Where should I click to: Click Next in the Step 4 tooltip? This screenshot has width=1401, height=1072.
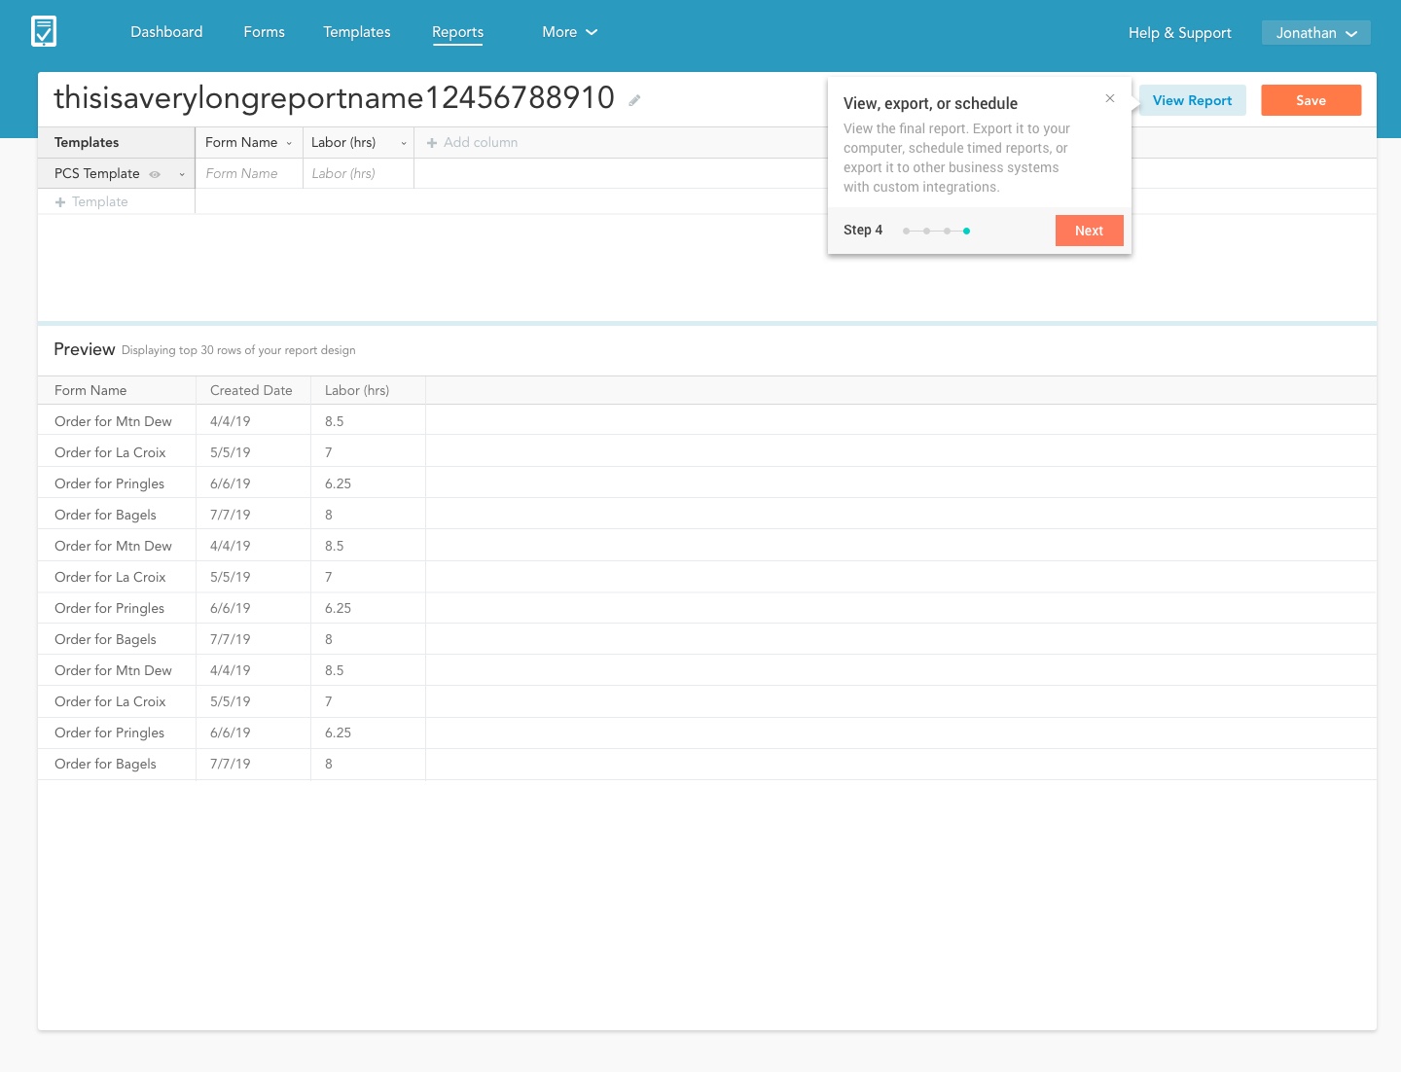(1089, 231)
